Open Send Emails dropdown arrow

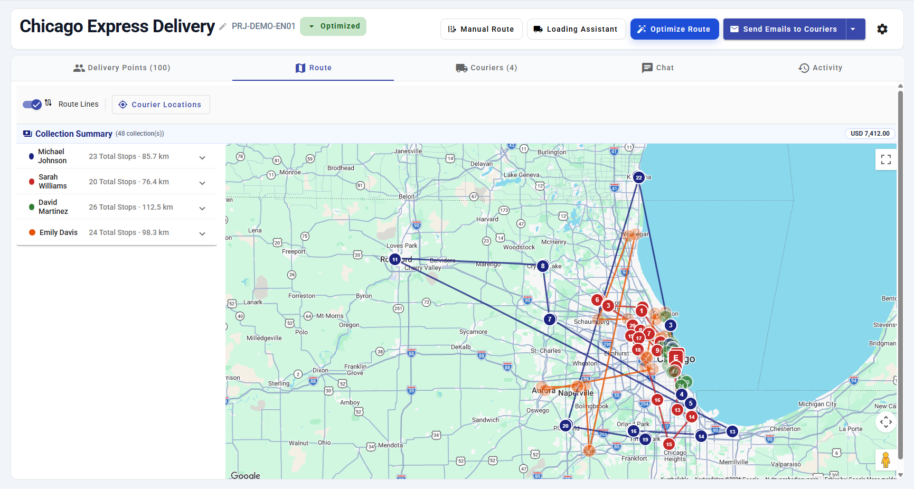coord(855,29)
